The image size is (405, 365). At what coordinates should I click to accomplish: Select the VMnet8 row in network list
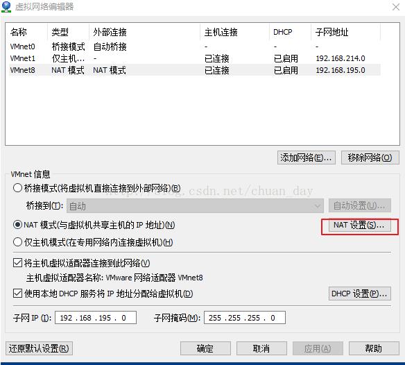(194, 70)
